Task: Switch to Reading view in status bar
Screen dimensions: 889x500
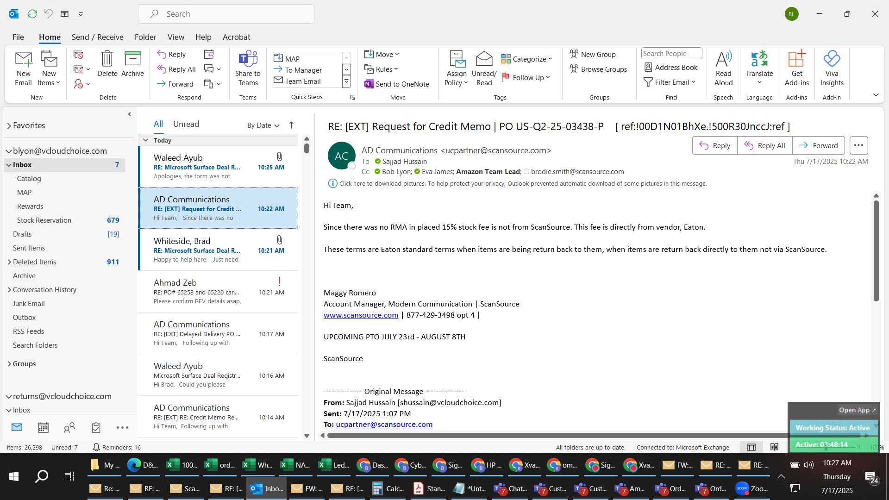Action: click(774, 447)
